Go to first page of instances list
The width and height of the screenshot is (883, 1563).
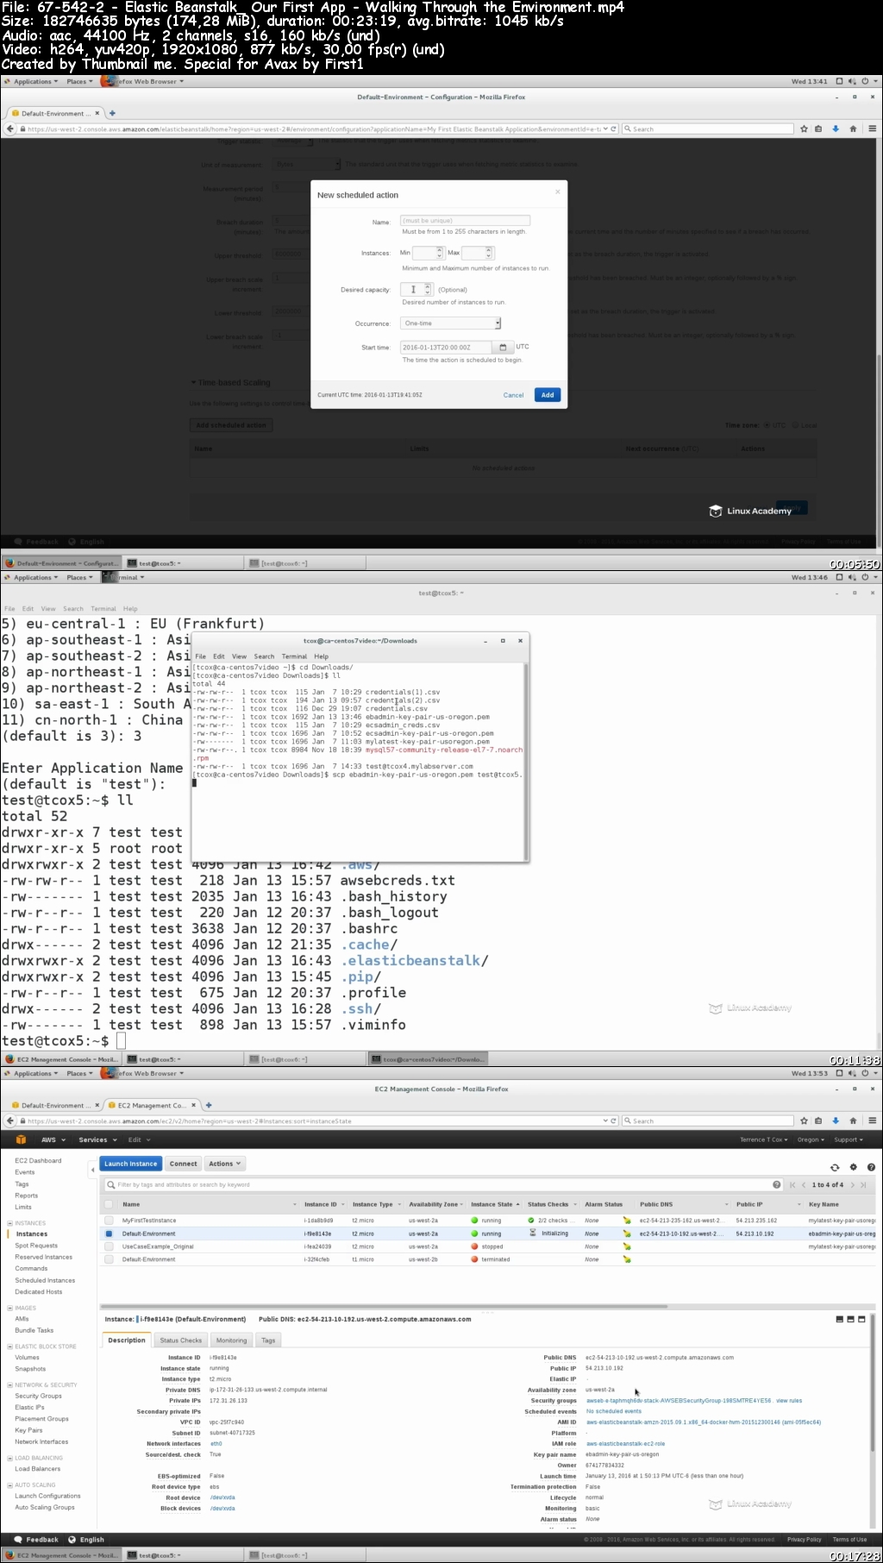[x=792, y=1184]
